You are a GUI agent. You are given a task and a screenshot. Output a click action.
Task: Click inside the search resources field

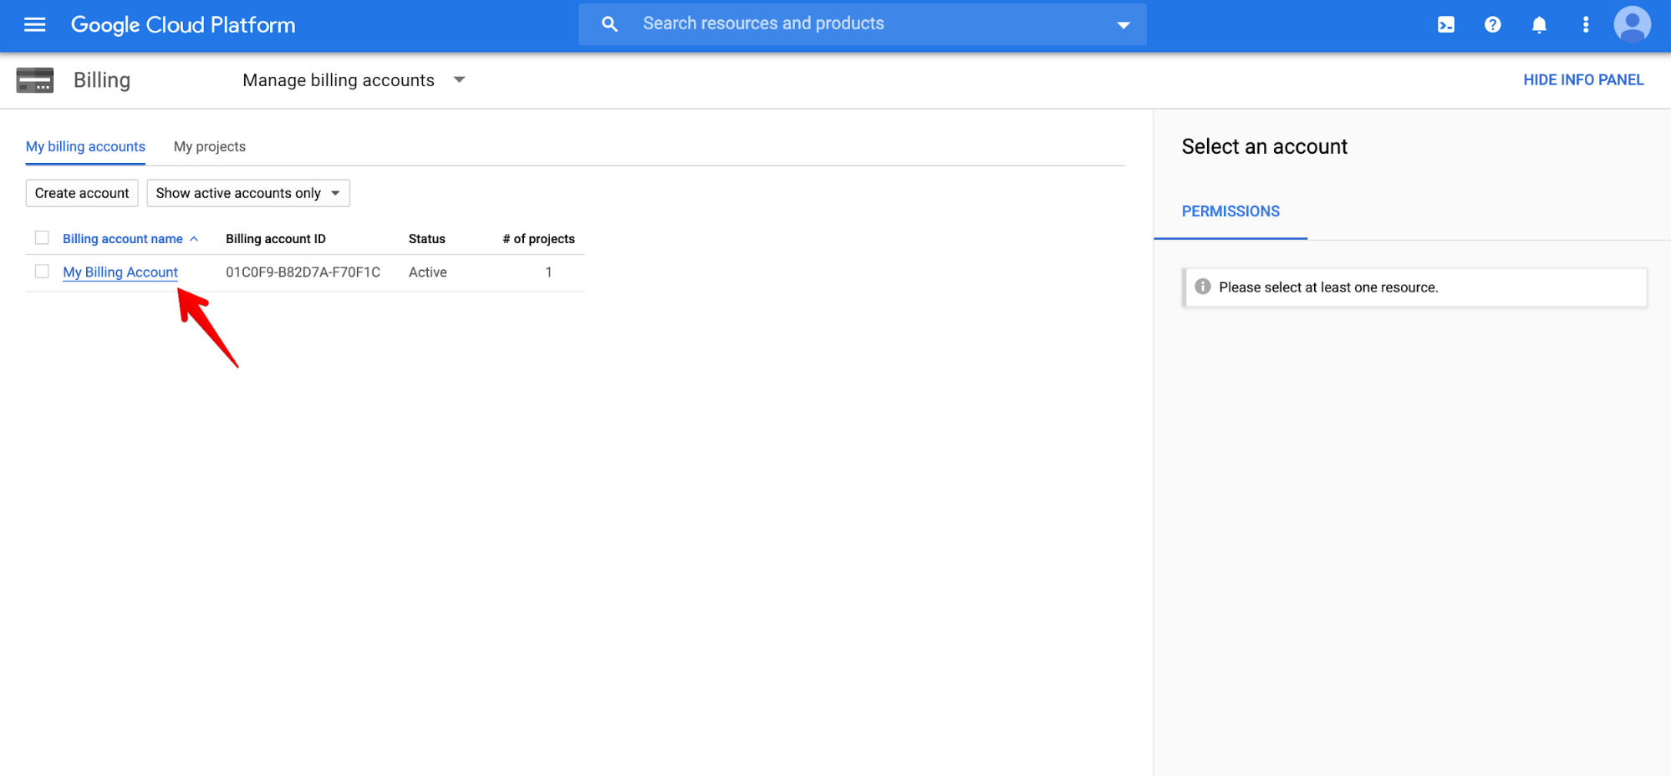(x=794, y=23)
